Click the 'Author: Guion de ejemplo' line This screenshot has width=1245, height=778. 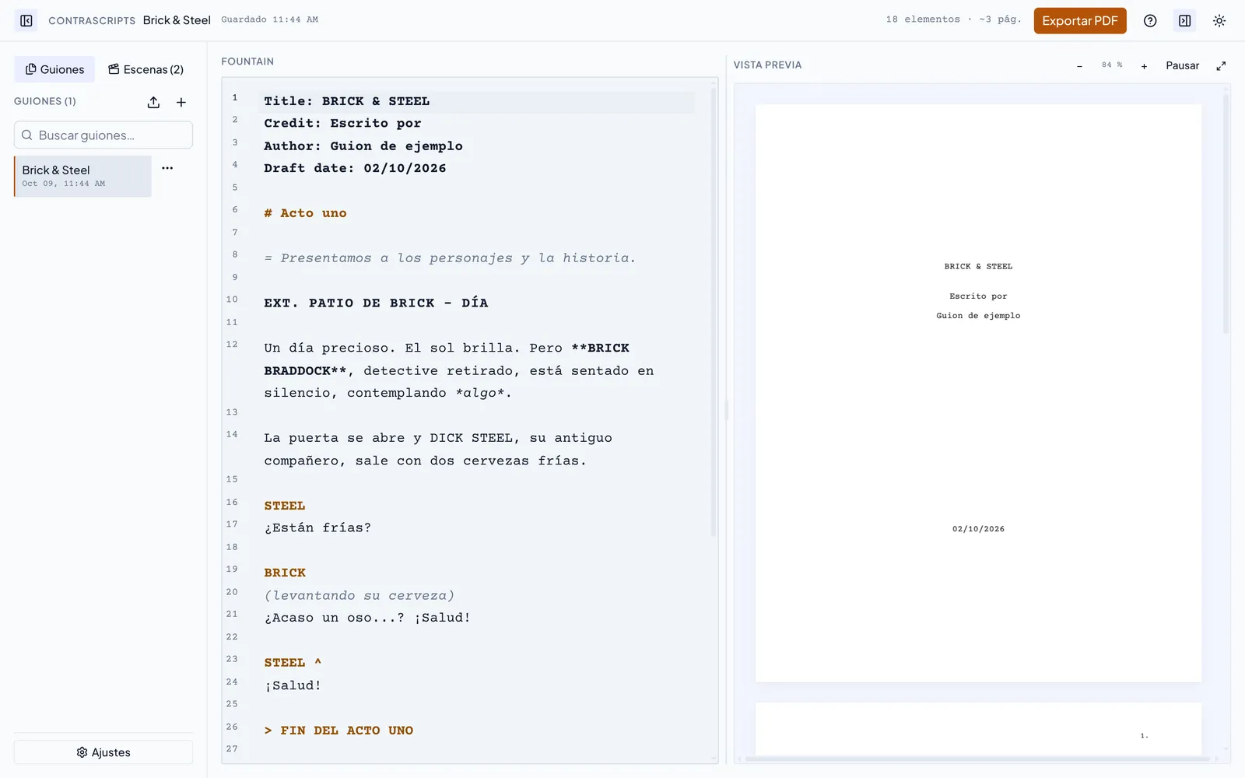pyautogui.click(x=363, y=146)
